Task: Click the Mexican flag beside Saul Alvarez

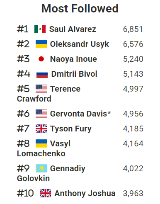Action: click(40, 29)
